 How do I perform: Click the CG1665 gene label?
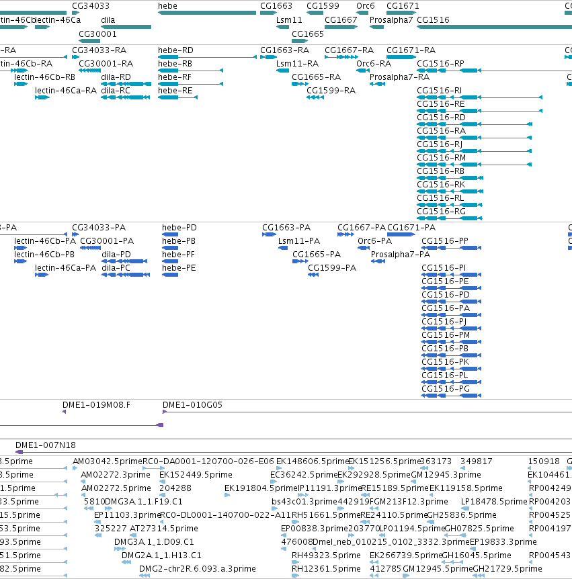(308, 34)
